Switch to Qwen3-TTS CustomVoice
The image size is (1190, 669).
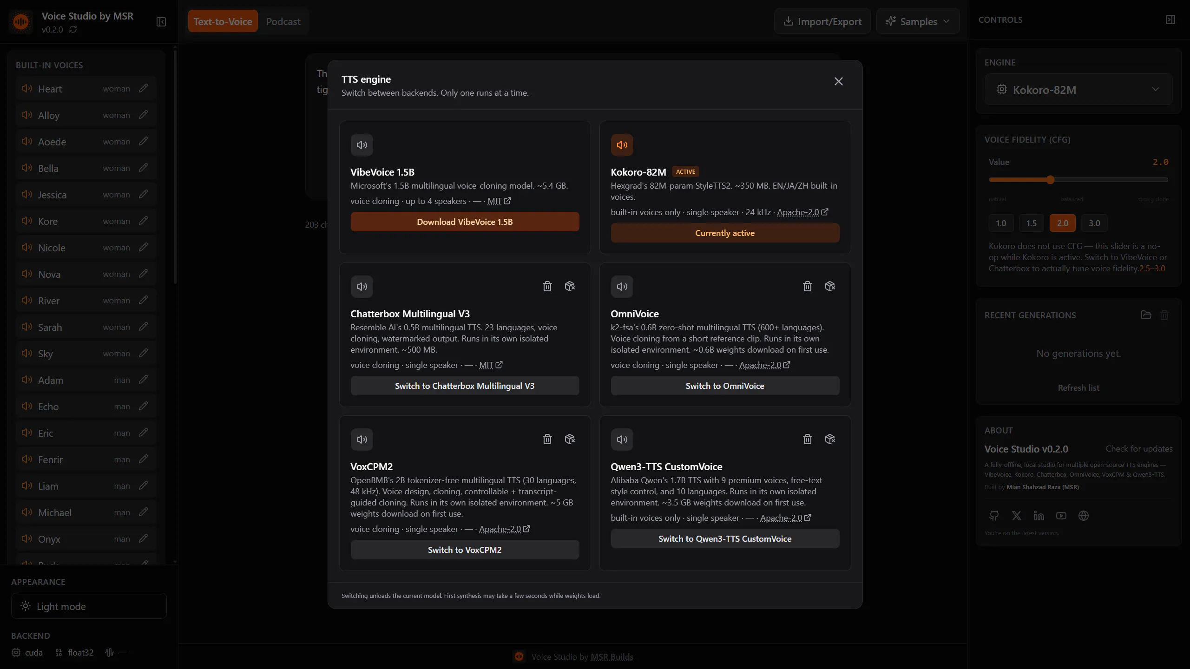[725, 538]
